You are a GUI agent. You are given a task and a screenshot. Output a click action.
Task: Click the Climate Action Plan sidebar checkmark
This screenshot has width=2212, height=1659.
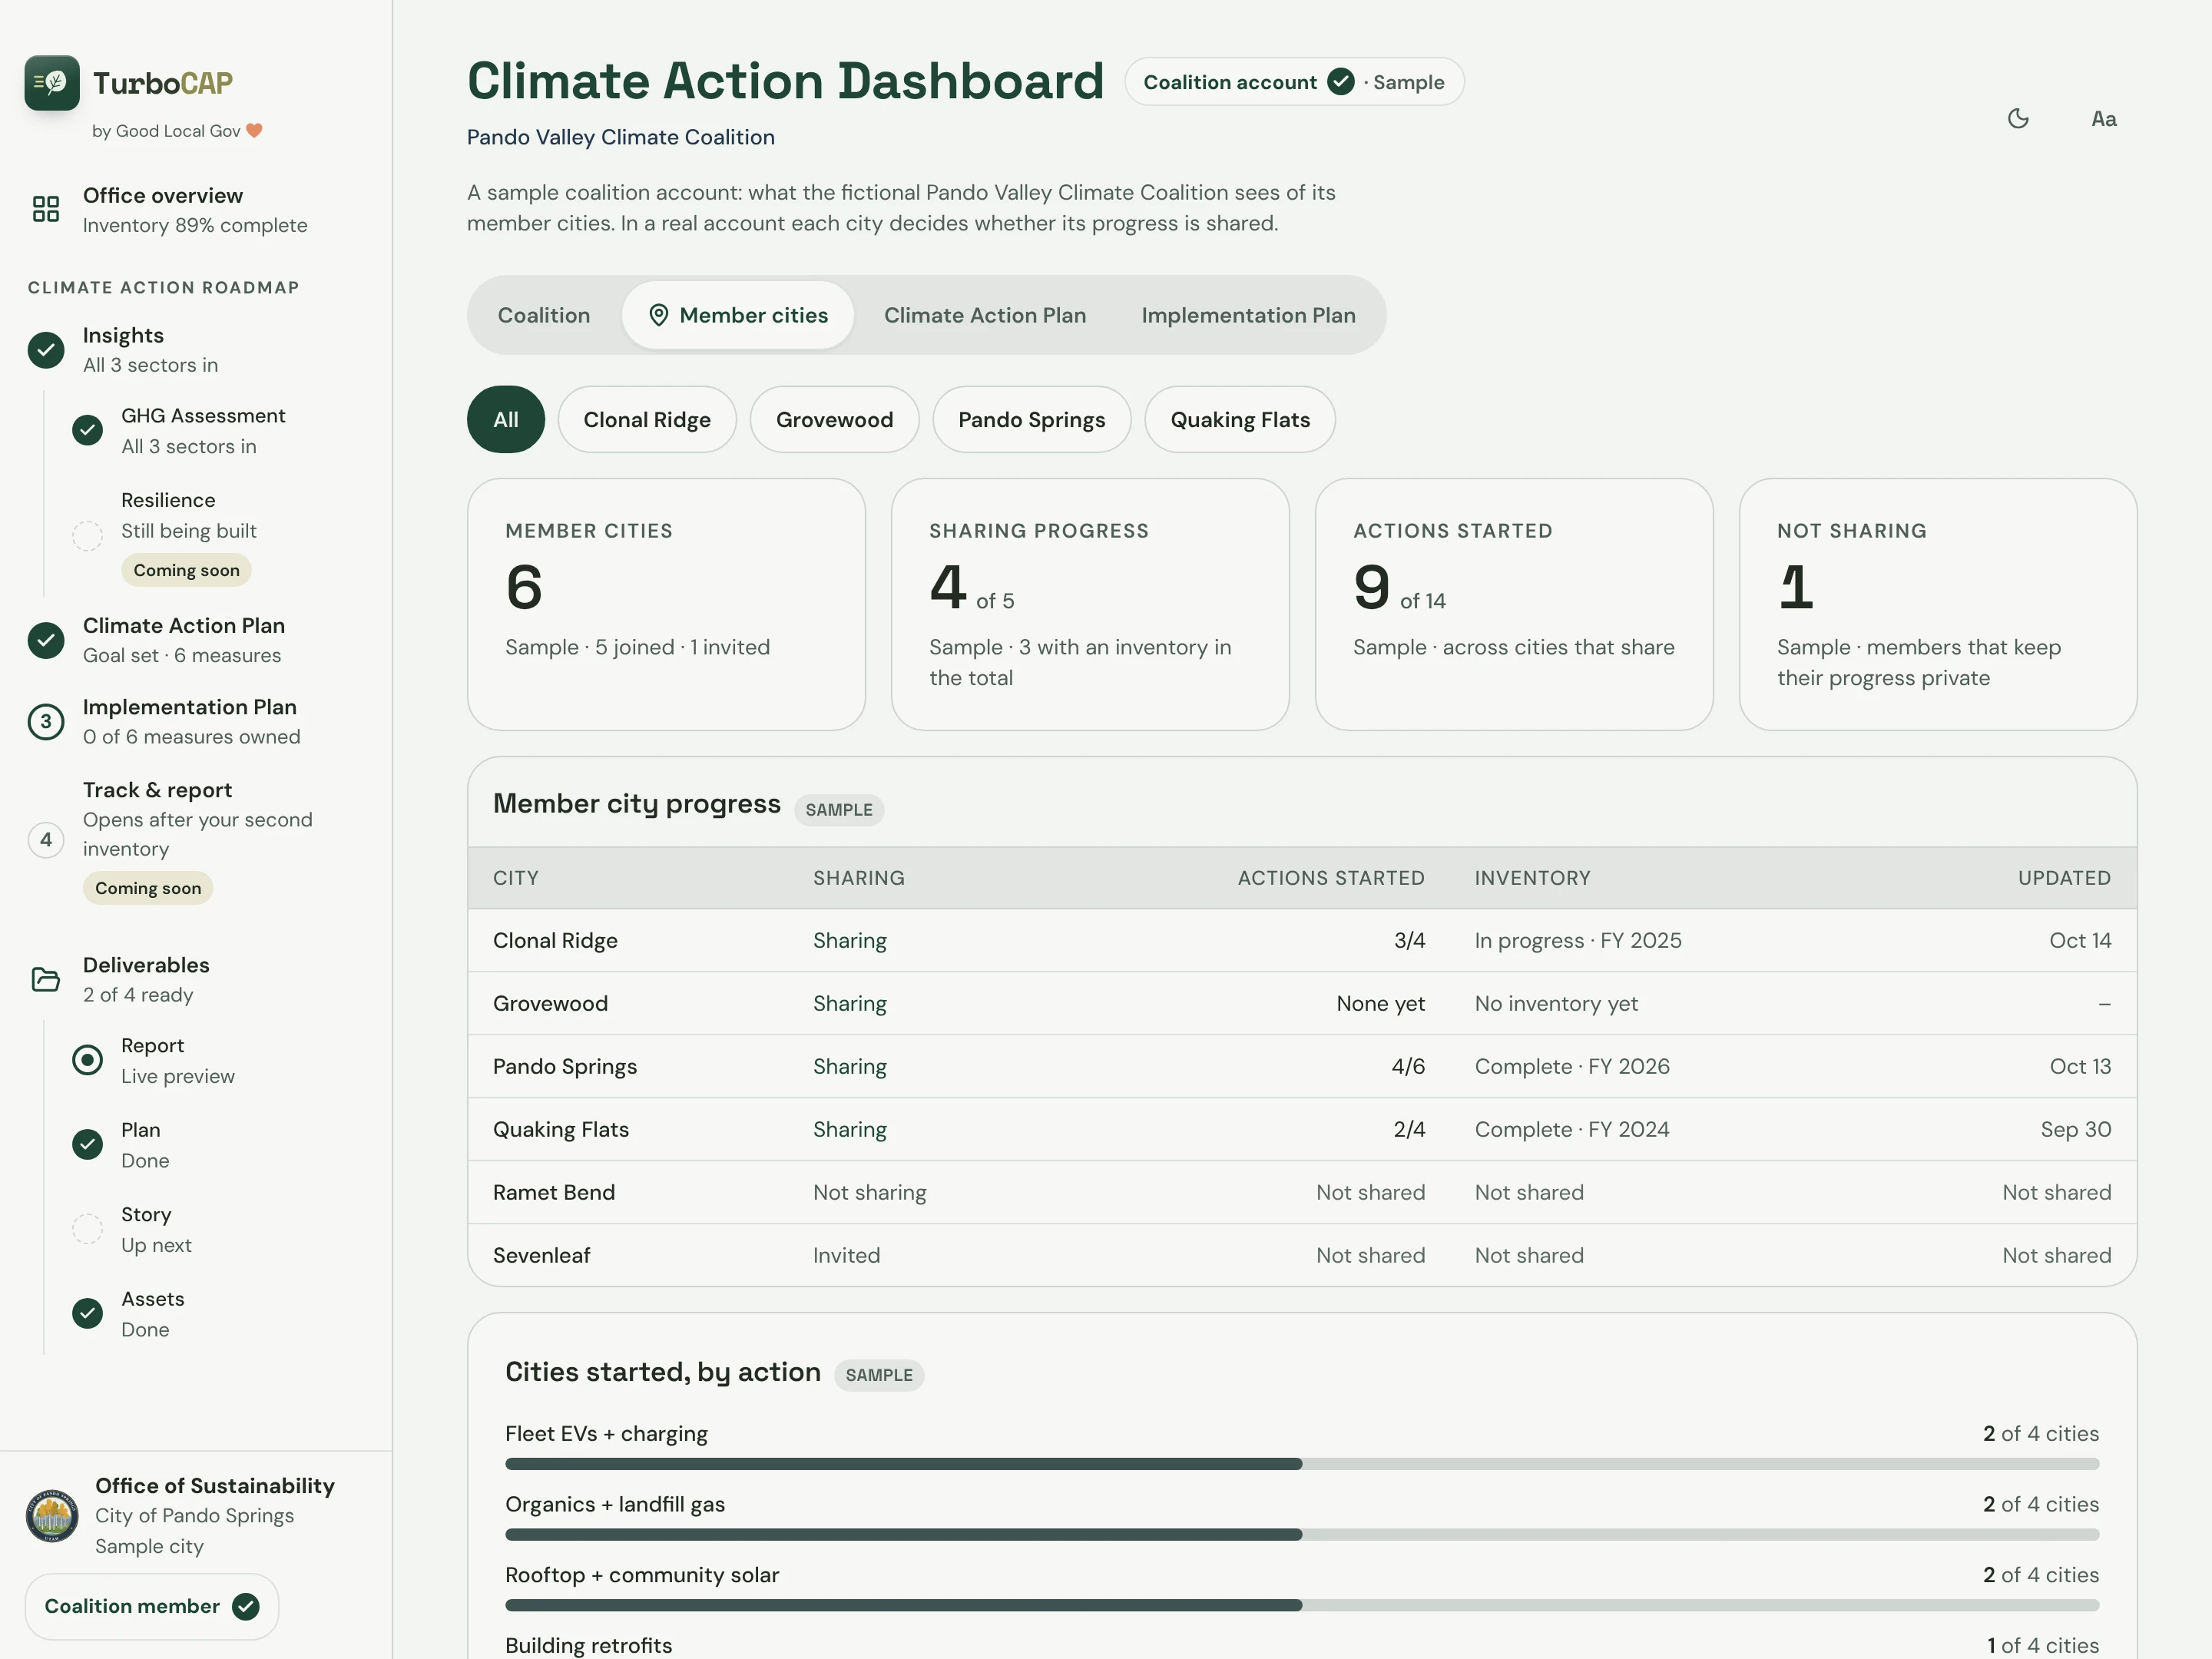(x=46, y=640)
